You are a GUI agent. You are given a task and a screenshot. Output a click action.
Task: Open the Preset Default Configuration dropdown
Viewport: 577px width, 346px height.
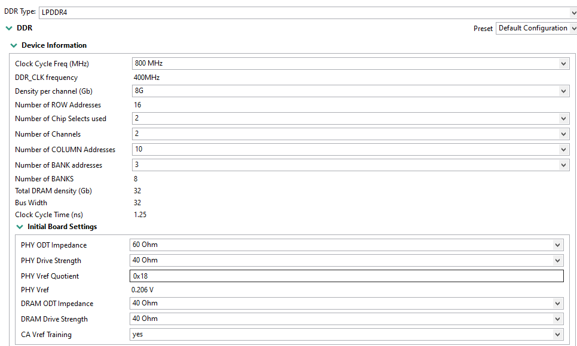coord(536,28)
